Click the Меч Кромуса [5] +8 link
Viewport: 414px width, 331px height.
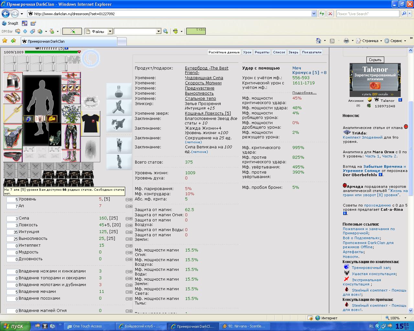click(x=310, y=70)
